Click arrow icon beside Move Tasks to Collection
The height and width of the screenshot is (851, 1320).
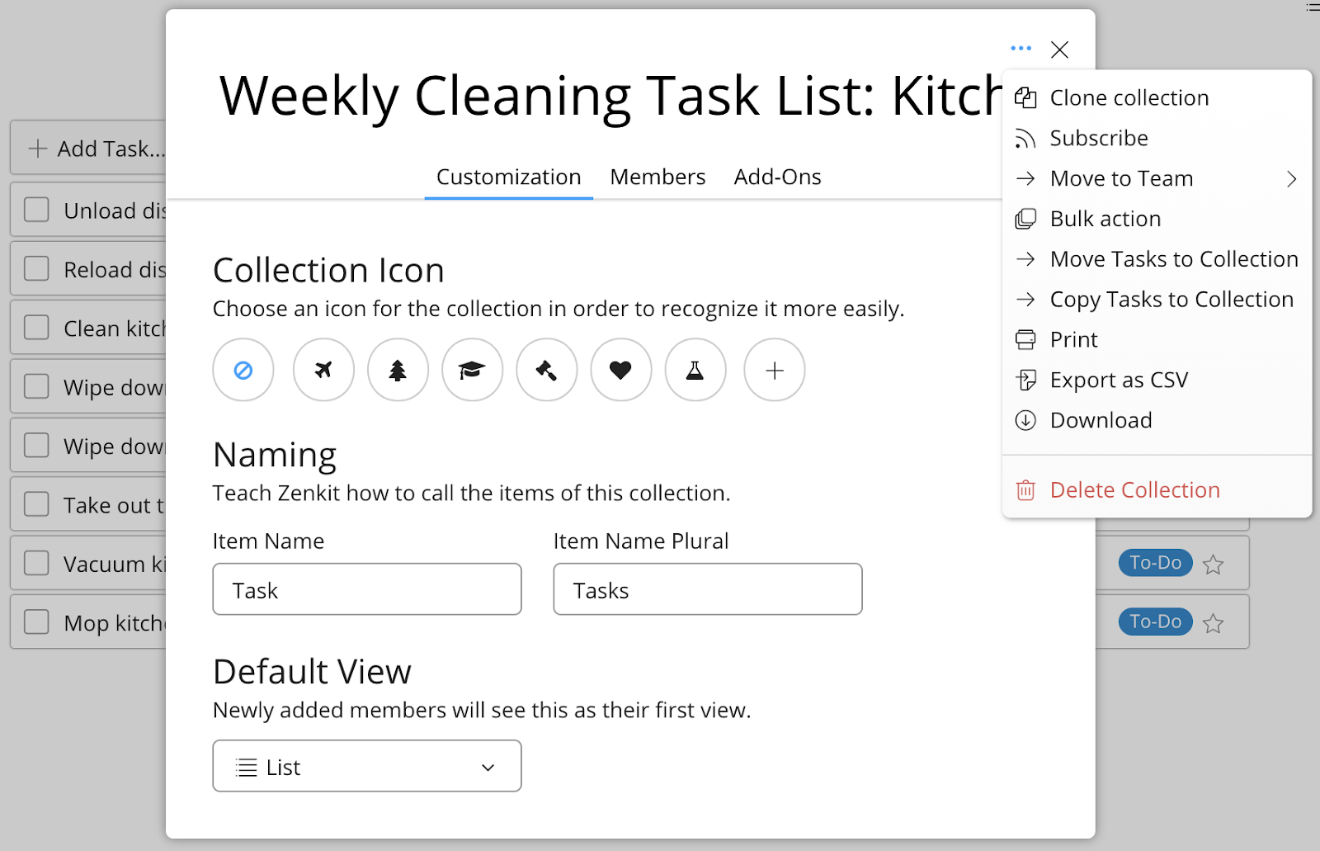click(1025, 259)
